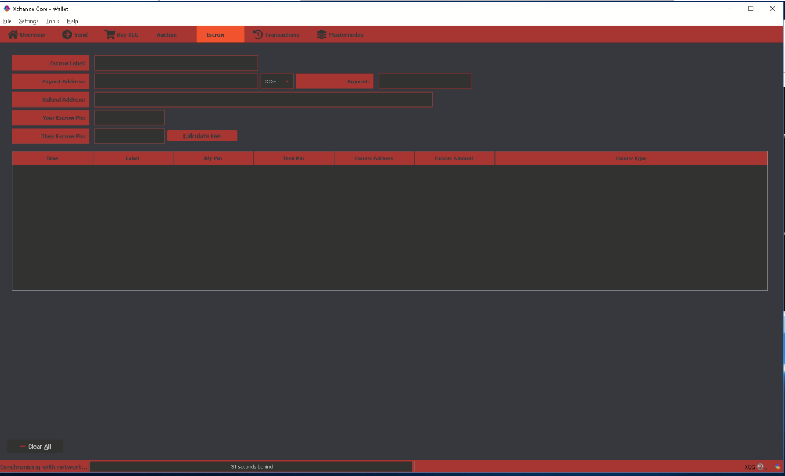
Task: Open the Masternodes tab label
Action: (x=346, y=34)
